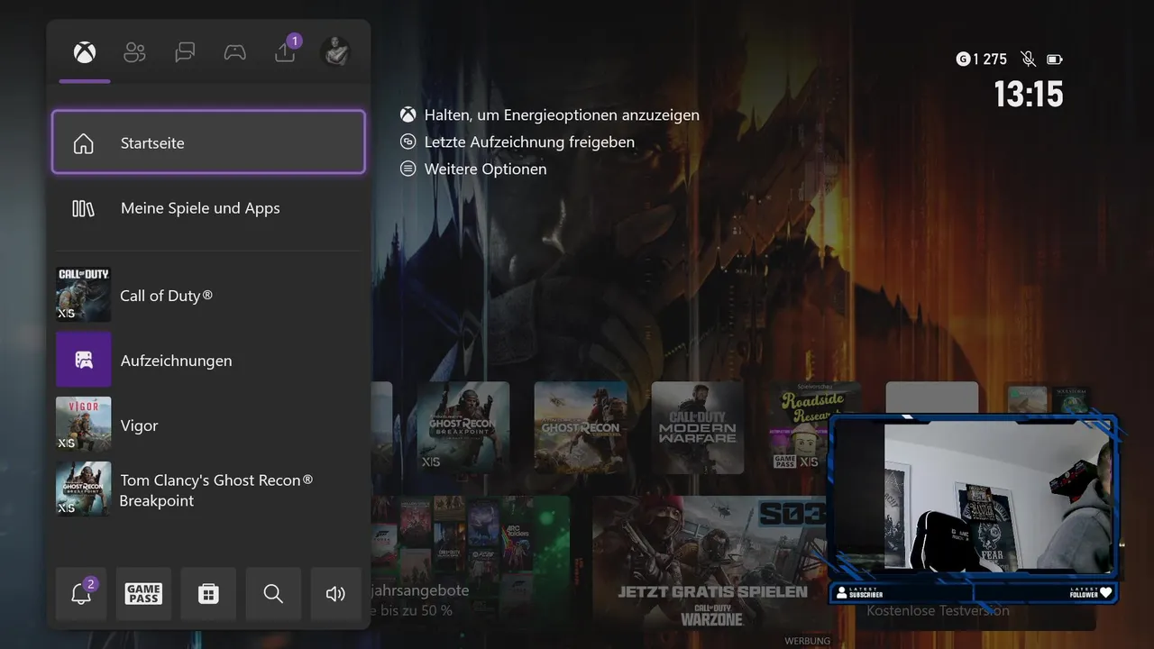Screen dimensions: 1154x649
Task: Click the Kostenlose Testversion label
Action: click(939, 611)
